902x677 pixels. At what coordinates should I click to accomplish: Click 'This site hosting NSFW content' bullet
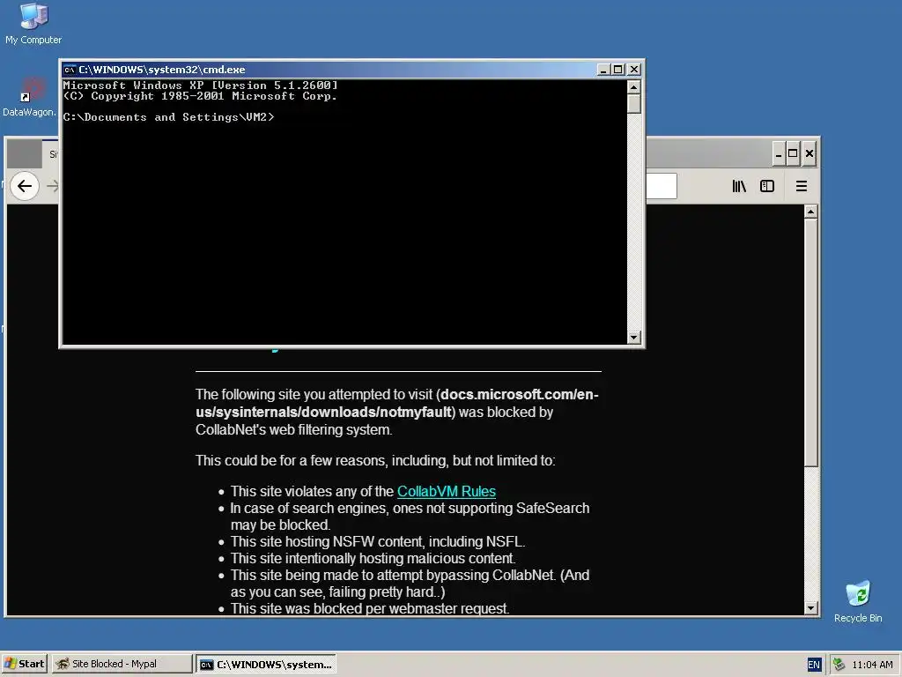[377, 542]
